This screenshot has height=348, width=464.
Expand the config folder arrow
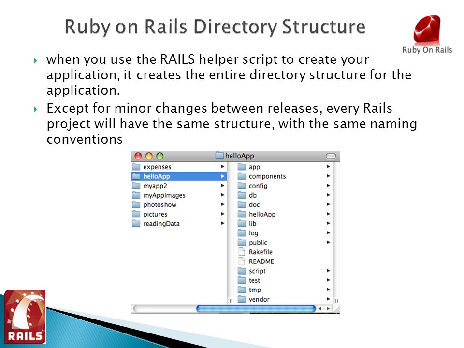328,186
